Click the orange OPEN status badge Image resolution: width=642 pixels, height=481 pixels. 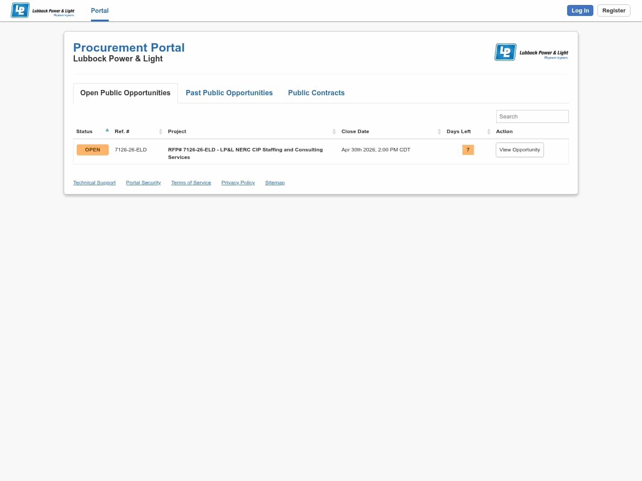coord(93,150)
